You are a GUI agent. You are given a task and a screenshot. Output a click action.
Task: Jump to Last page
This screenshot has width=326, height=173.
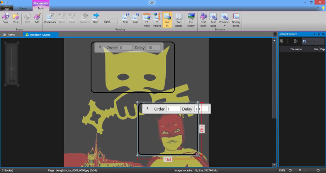[x=135, y=18]
